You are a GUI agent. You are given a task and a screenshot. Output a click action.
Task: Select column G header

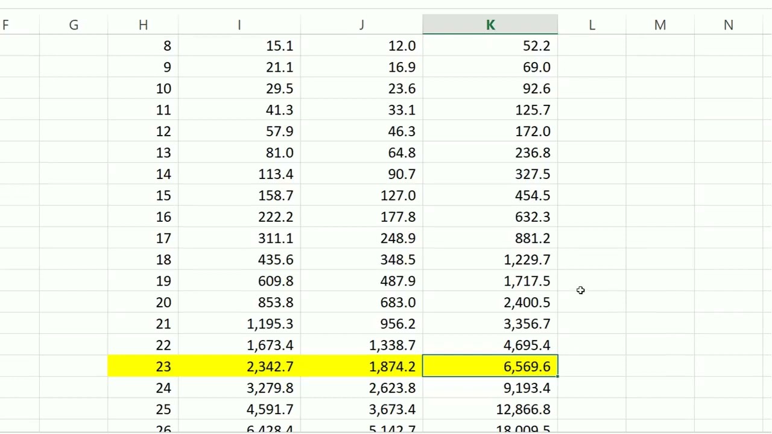(x=74, y=25)
